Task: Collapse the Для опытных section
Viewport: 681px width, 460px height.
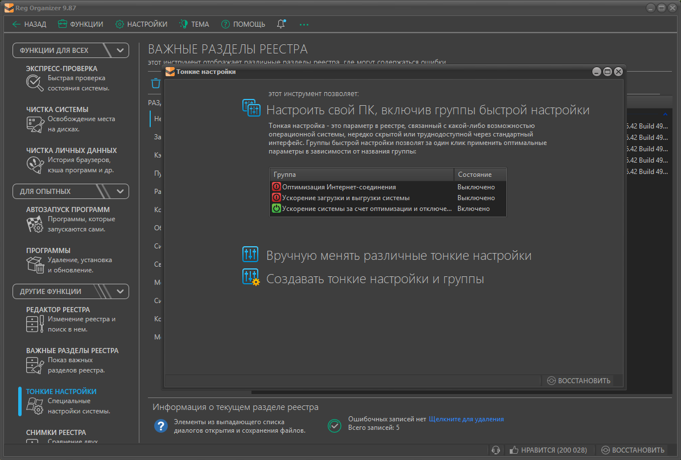Action: (x=120, y=191)
